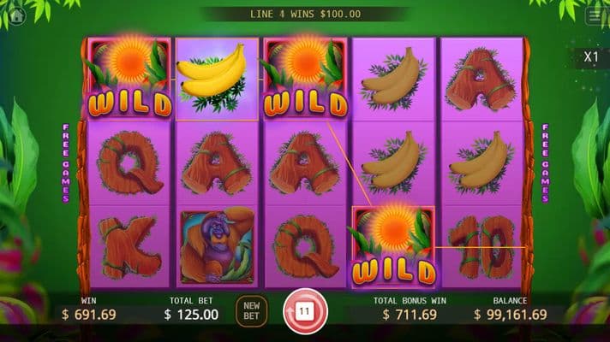This screenshot has height=342, width=610.
Task: Select the WILD sun symbol on reel one
Action: pyautogui.click(x=129, y=79)
